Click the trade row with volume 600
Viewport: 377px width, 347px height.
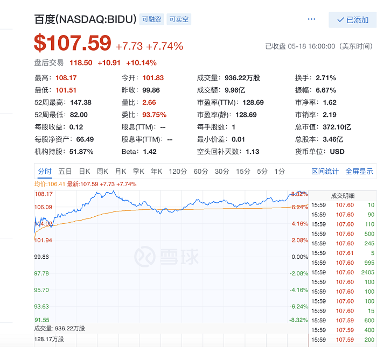[343, 321]
